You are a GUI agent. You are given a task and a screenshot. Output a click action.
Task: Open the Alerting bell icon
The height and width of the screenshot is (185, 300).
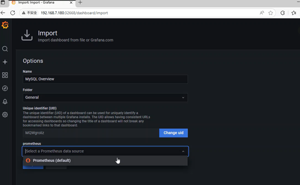point(5,101)
